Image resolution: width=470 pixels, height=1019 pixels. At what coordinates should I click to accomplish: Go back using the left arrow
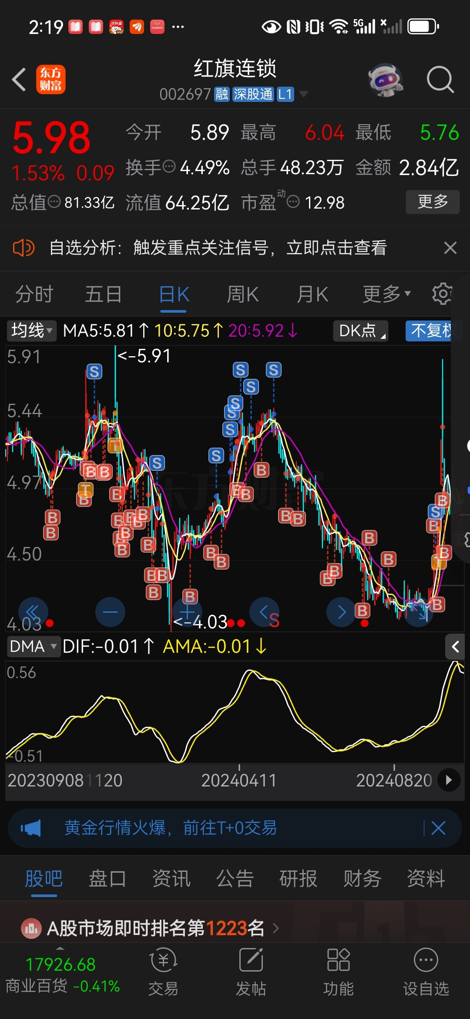pos(19,80)
